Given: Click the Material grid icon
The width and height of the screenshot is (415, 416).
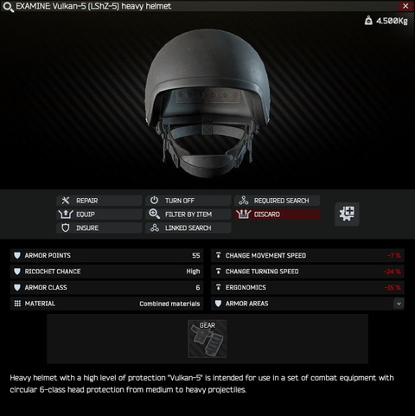Looking at the screenshot, I should coord(17,304).
